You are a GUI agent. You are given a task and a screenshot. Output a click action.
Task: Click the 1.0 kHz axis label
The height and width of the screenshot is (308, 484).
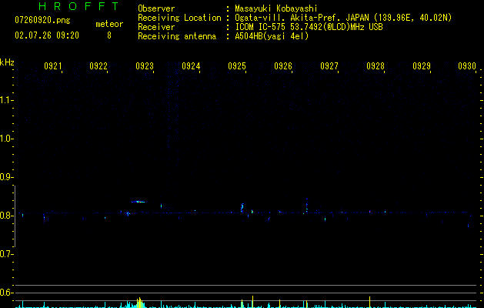tap(6, 139)
